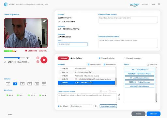Click the lower small pink round button beside pause
167x118 pixels.
coord(38,62)
